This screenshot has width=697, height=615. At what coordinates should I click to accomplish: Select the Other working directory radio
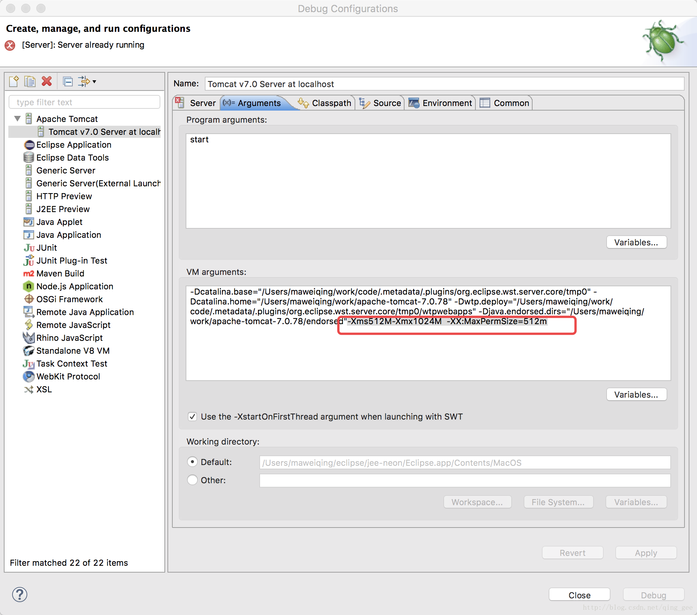point(192,480)
